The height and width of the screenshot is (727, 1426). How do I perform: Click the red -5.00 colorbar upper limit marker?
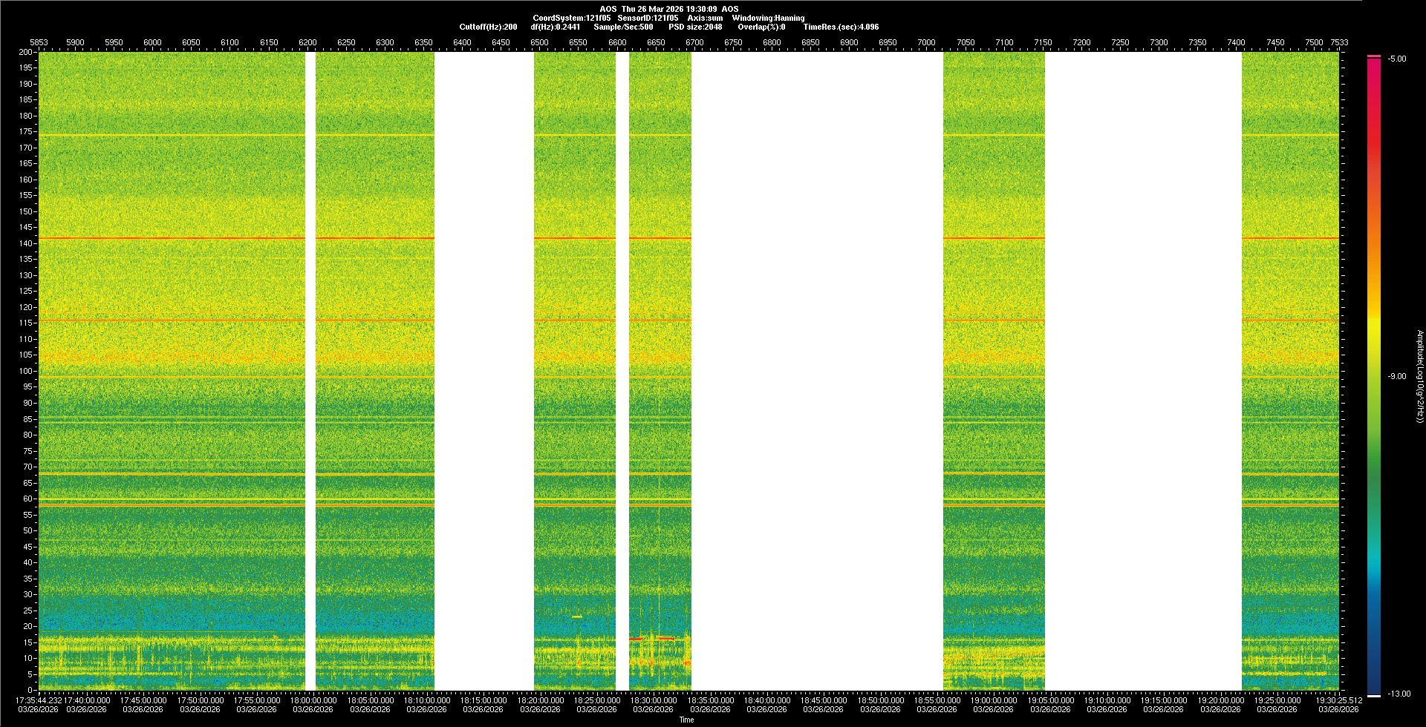(1374, 56)
